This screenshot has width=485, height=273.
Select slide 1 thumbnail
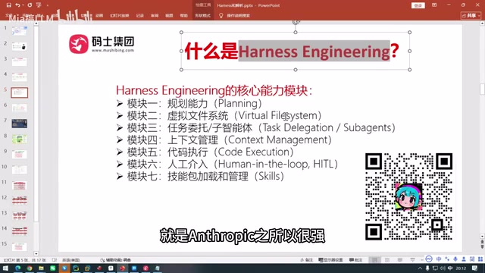19,30
